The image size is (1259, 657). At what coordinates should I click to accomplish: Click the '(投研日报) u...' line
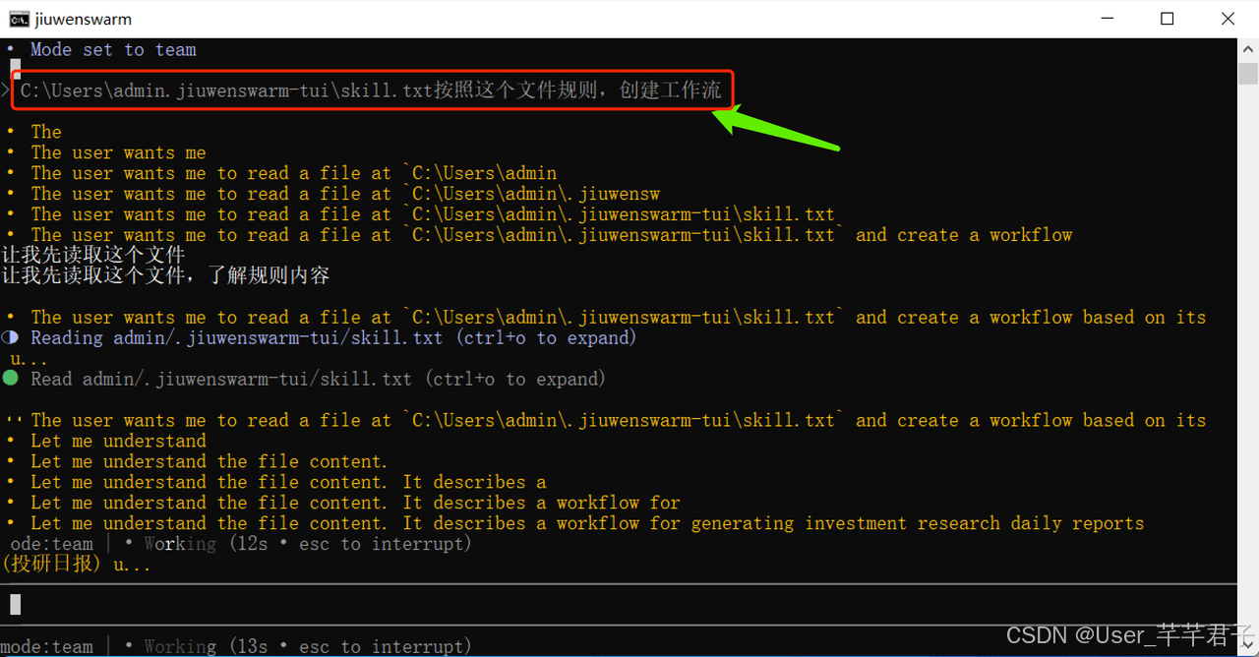pyautogui.click(x=76, y=566)
